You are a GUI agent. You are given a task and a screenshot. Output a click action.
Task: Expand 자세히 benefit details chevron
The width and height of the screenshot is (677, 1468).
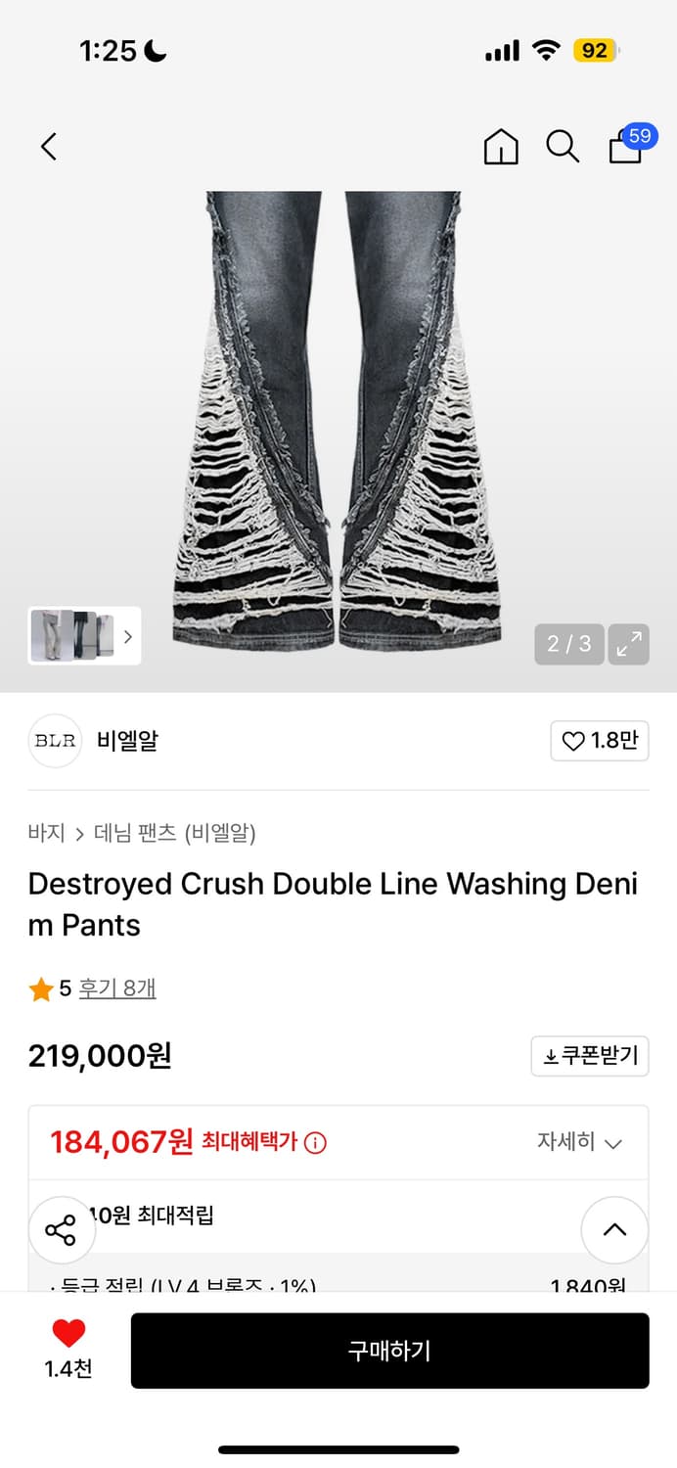(x=580, y=1142)
